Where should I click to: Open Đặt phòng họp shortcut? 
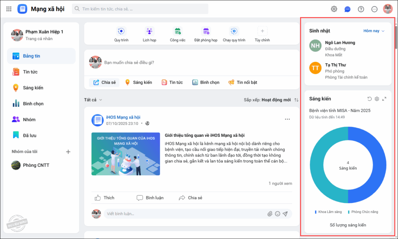click(206, 34)
